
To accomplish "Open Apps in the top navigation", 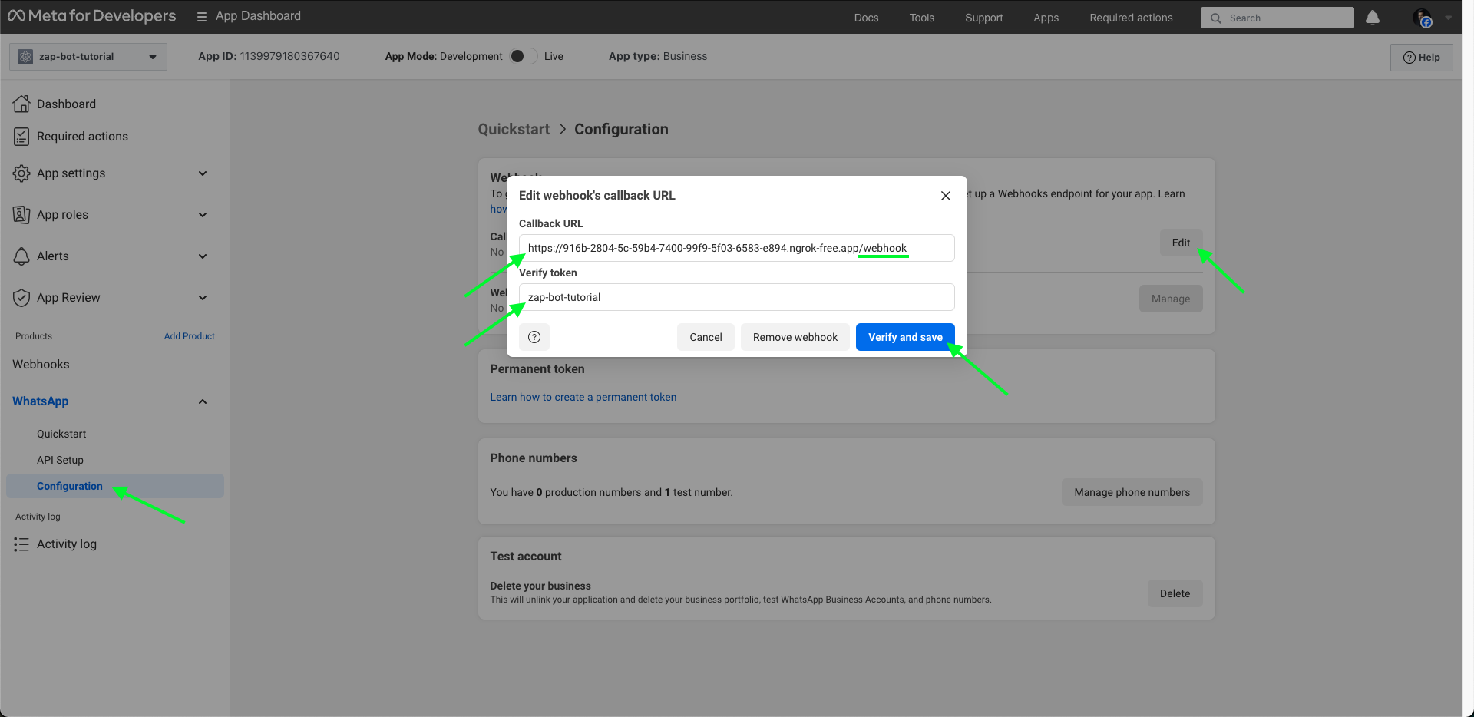I will pyautogui.click(x=1046, y=18).
